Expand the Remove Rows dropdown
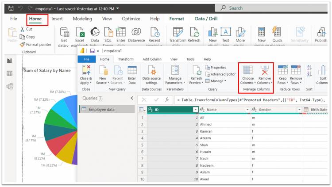This screenshot has width=332, height=187. pos(301,83)
